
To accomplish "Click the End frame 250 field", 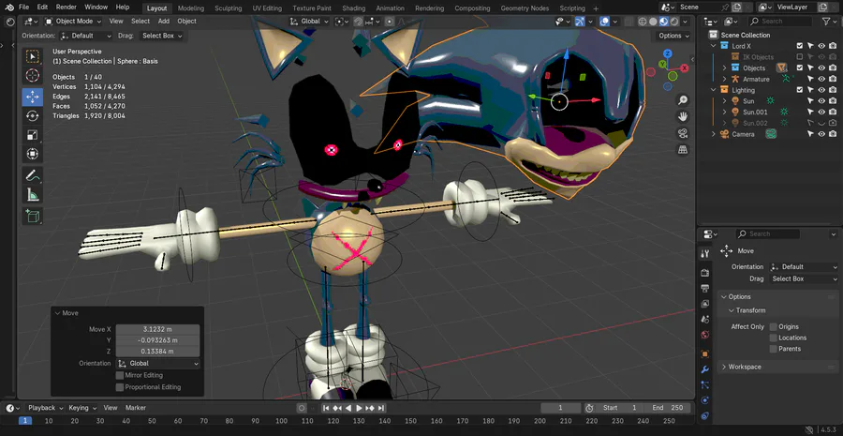I will [x=668, y=408].
